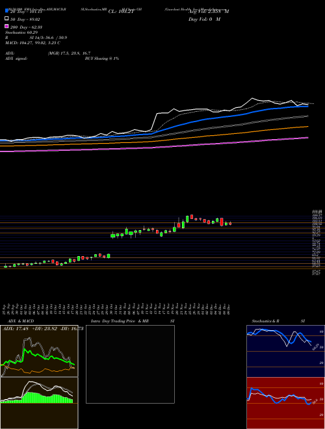
Task: Open the MACD histogram mini chart
Action: [x=39, y=403]
